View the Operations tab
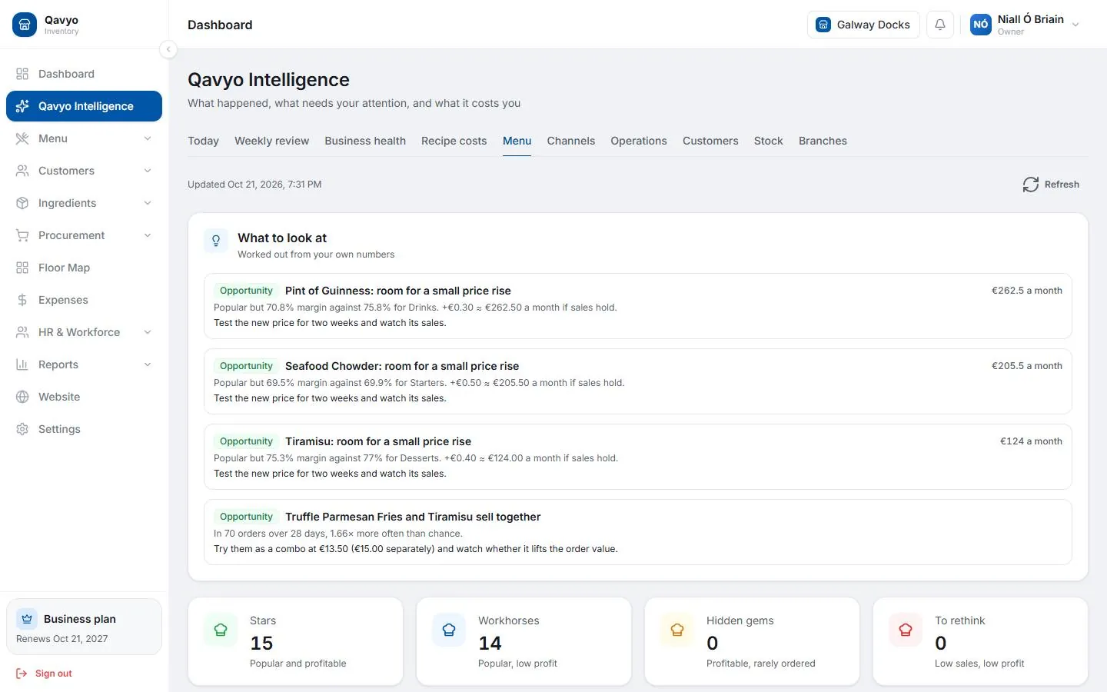 click(639, 141)
